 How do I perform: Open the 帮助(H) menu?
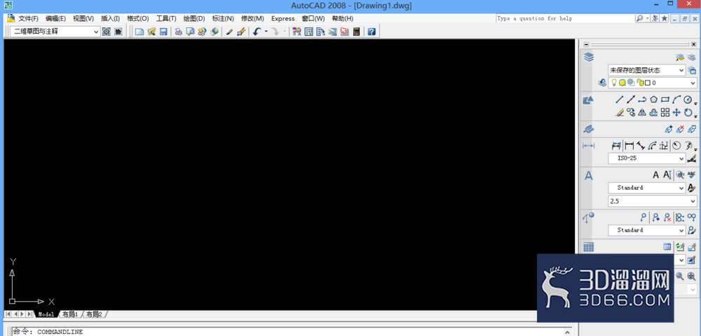343,18
